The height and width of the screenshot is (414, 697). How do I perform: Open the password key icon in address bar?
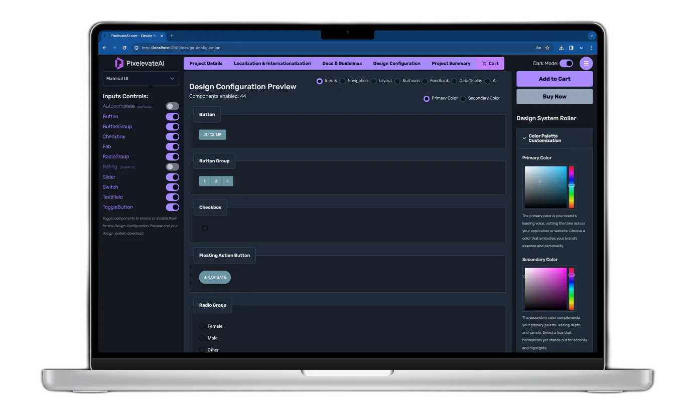[x=538, y=48]
